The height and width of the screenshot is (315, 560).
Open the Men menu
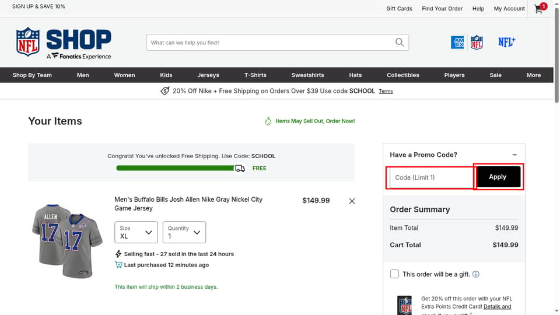83,75
